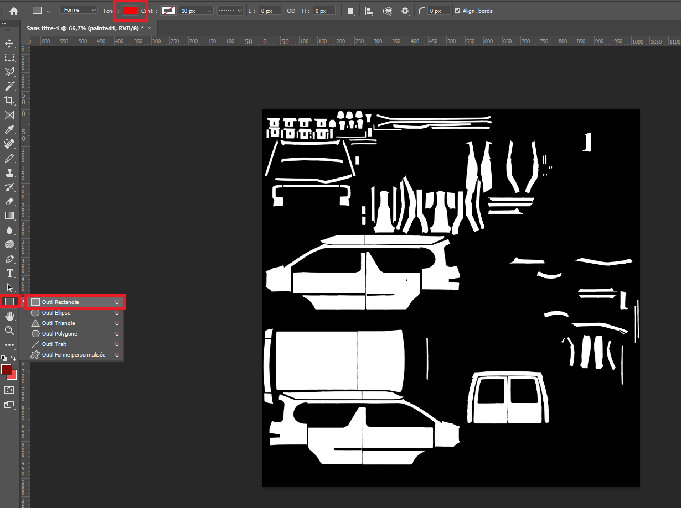Activate the Eyedropper tool

(x=9, y=129)
